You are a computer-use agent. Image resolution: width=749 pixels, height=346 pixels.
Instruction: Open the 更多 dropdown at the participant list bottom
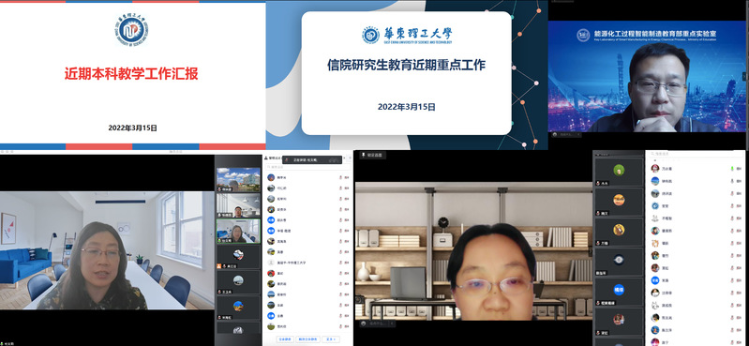pos(331,339)
